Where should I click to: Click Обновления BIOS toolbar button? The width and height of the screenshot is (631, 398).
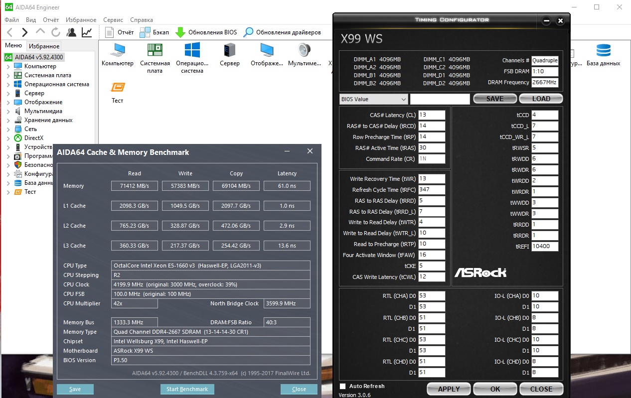pos(206,32)
